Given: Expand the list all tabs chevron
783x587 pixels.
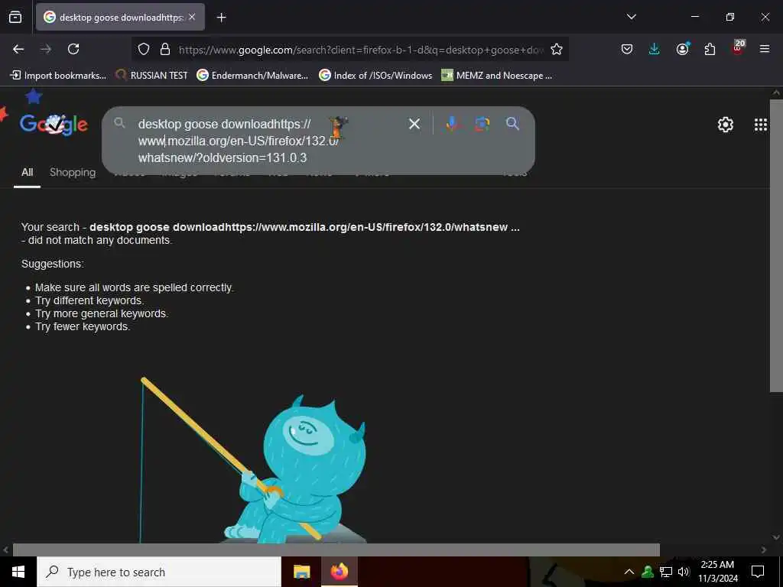Looking at the screenshot, I should pyautogui.click(x=631, y=17).
